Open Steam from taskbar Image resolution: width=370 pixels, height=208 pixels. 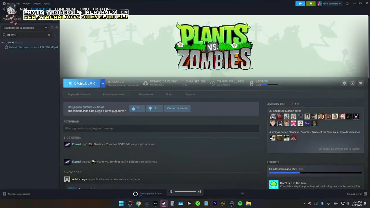164,204
